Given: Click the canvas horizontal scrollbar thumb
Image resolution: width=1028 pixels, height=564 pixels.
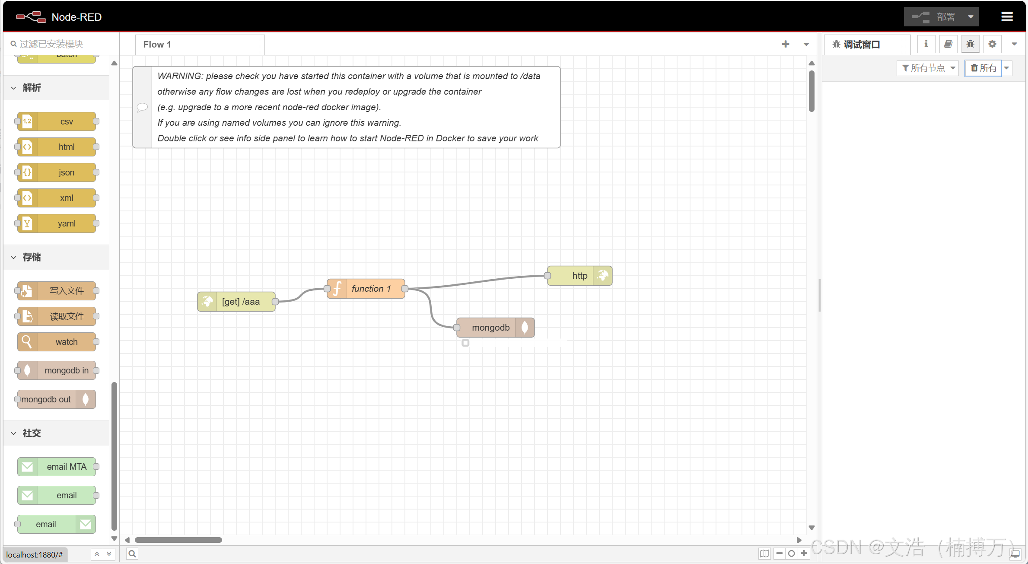Looking at the screenshot, I should 178,540.
